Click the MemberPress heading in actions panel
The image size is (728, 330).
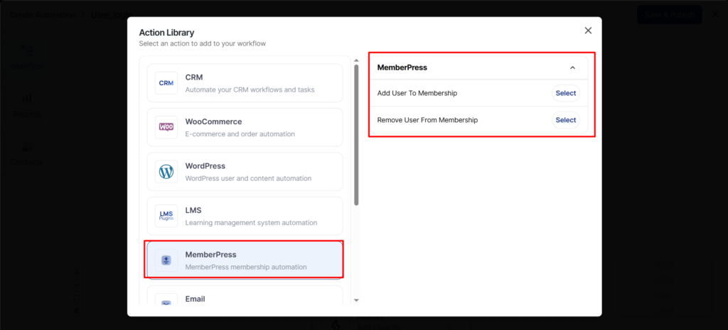(x=402, y=67)
